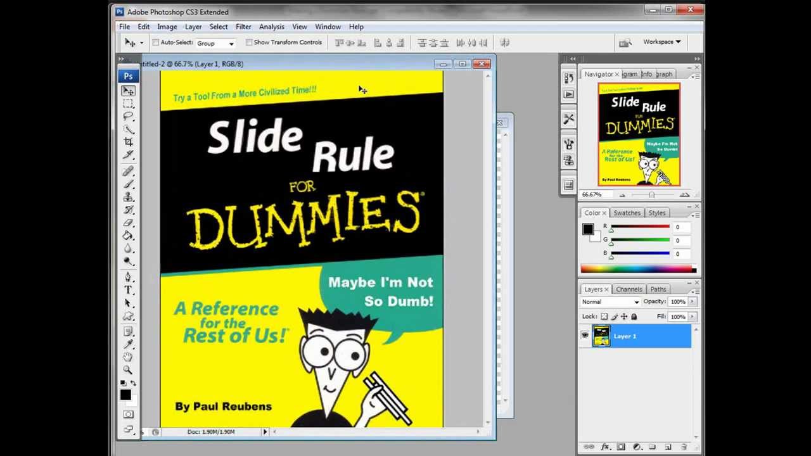Image resolution: width=811 pixels, height=456 pixels.
Task: Select the Brush tool
Action: [128, 184]
